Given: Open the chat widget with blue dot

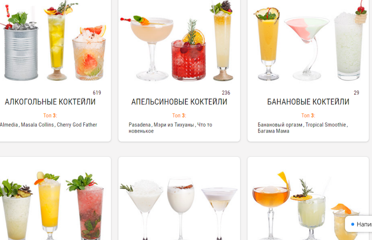Looking at the screenshot, I should (359, 224).
